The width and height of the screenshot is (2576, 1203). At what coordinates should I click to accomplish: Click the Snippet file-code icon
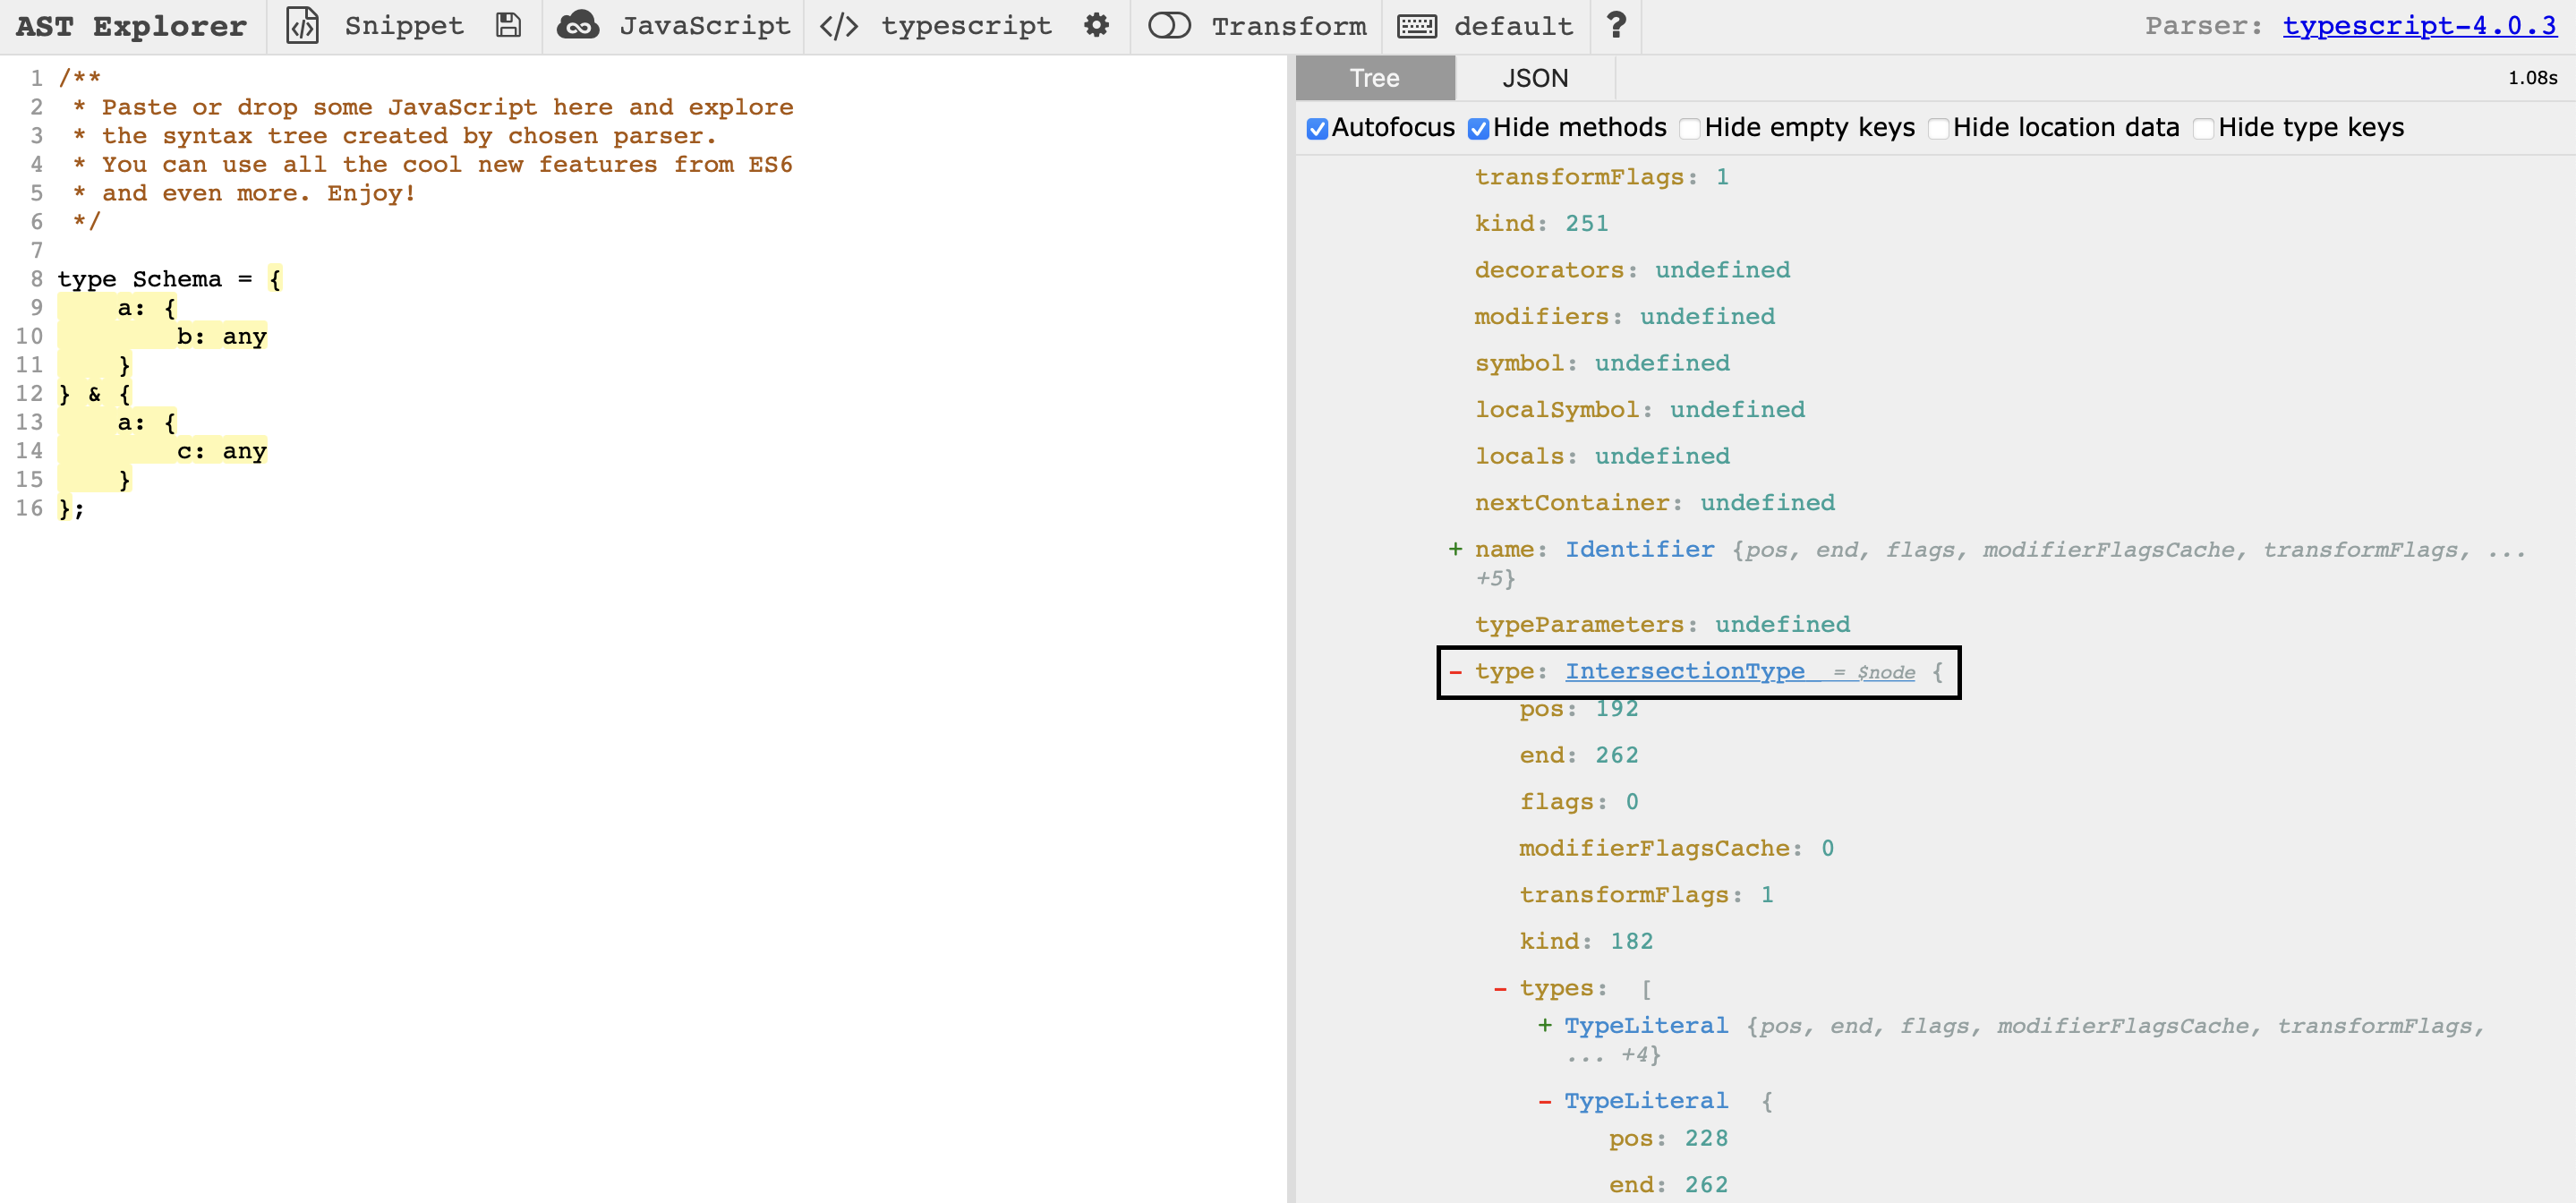302,26
